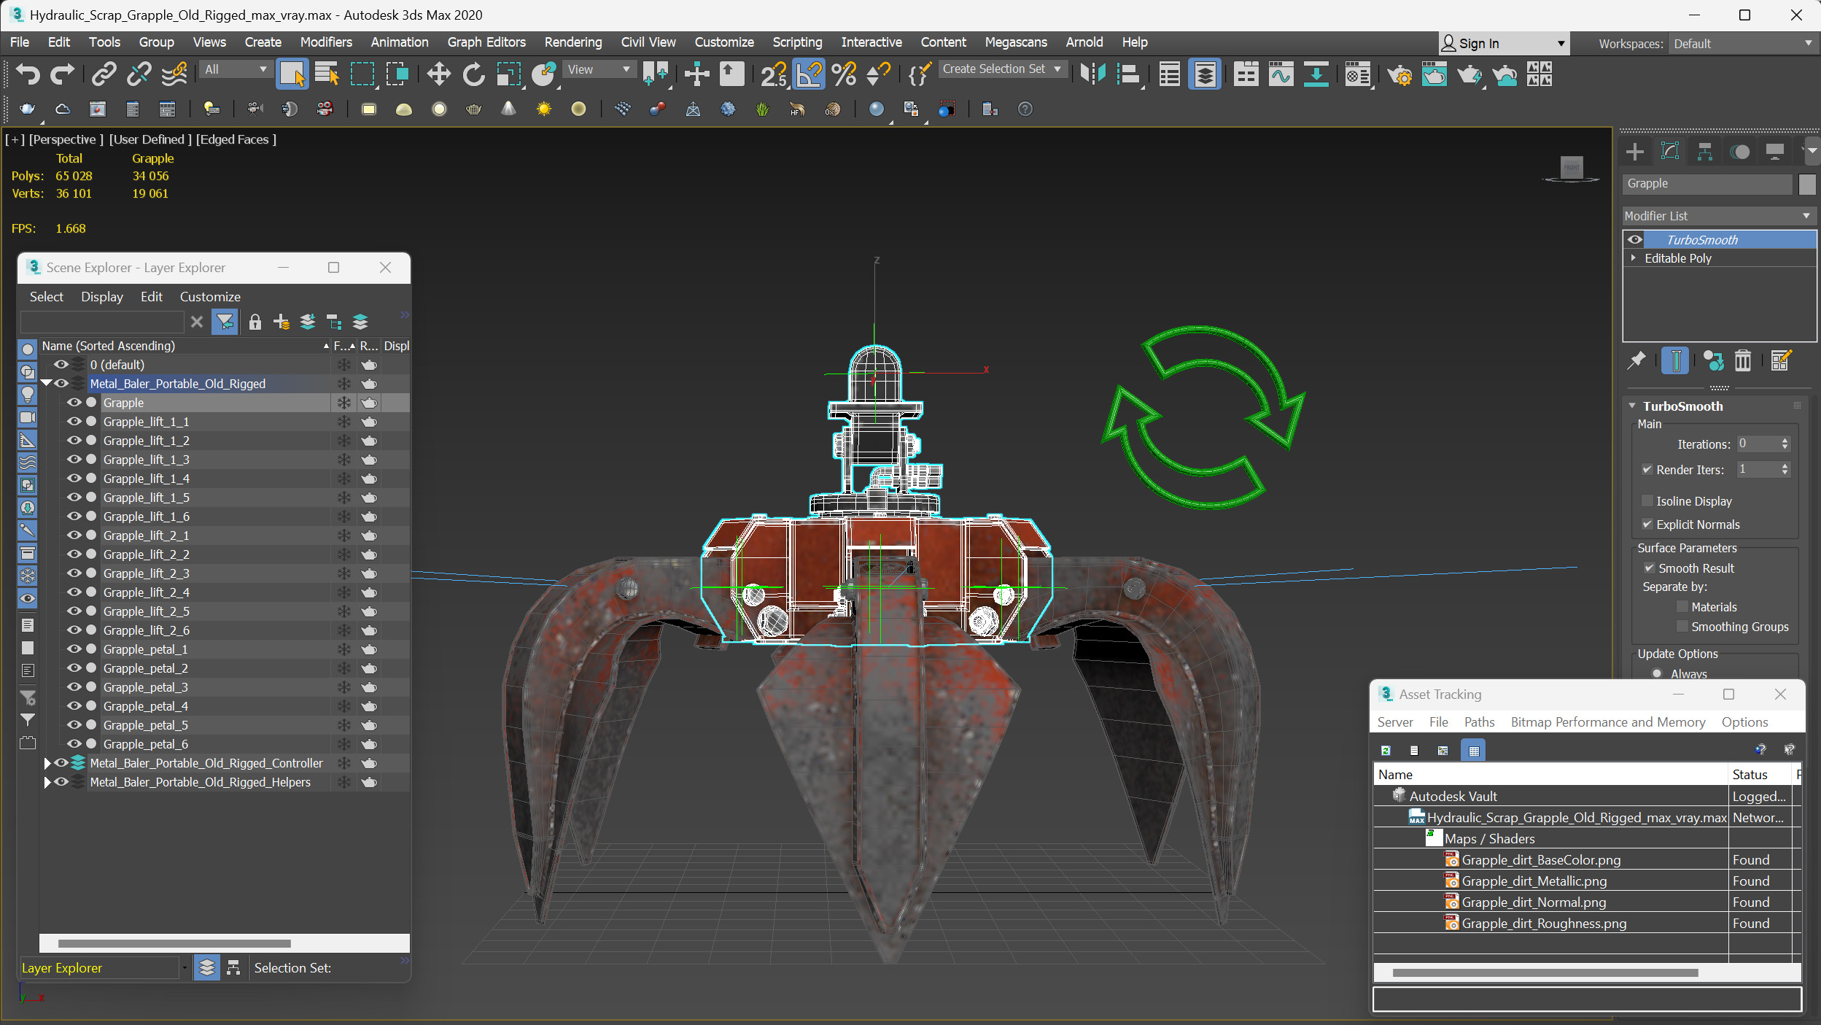This screenshot has width=1821, height=1025.
Task: Select the Move transform tool
Action: tap(438, 75)
